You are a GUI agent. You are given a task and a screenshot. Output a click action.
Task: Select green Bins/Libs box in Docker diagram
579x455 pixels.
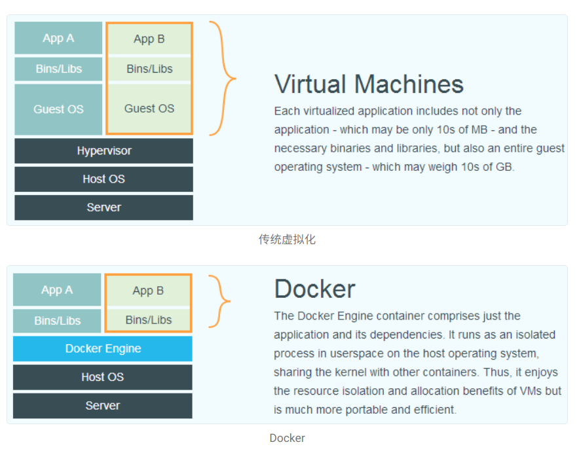148,320
